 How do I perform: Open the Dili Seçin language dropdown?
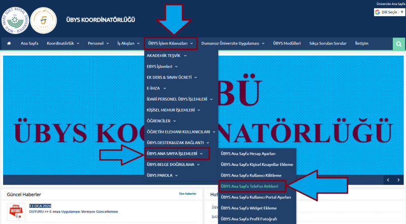point(389,12)
